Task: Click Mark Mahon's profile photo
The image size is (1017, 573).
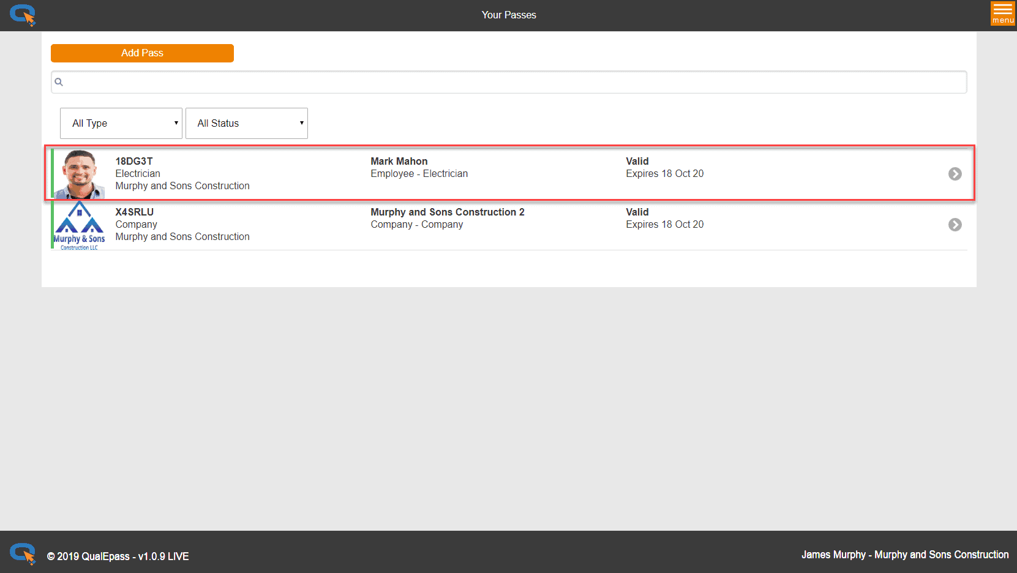Action: pyautogui.click(x=80, y=174)
